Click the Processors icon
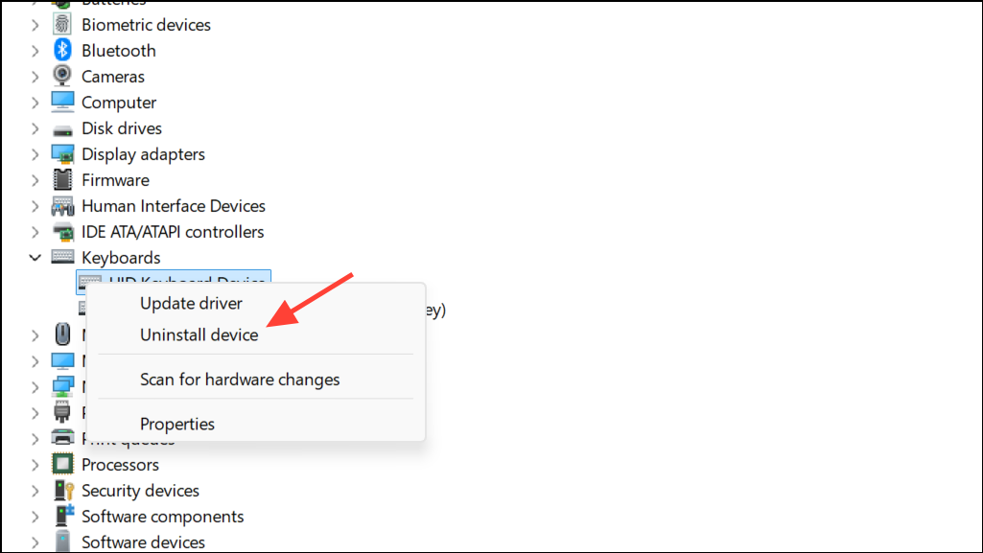The image size is (983, 553). [x=62, y=465]
